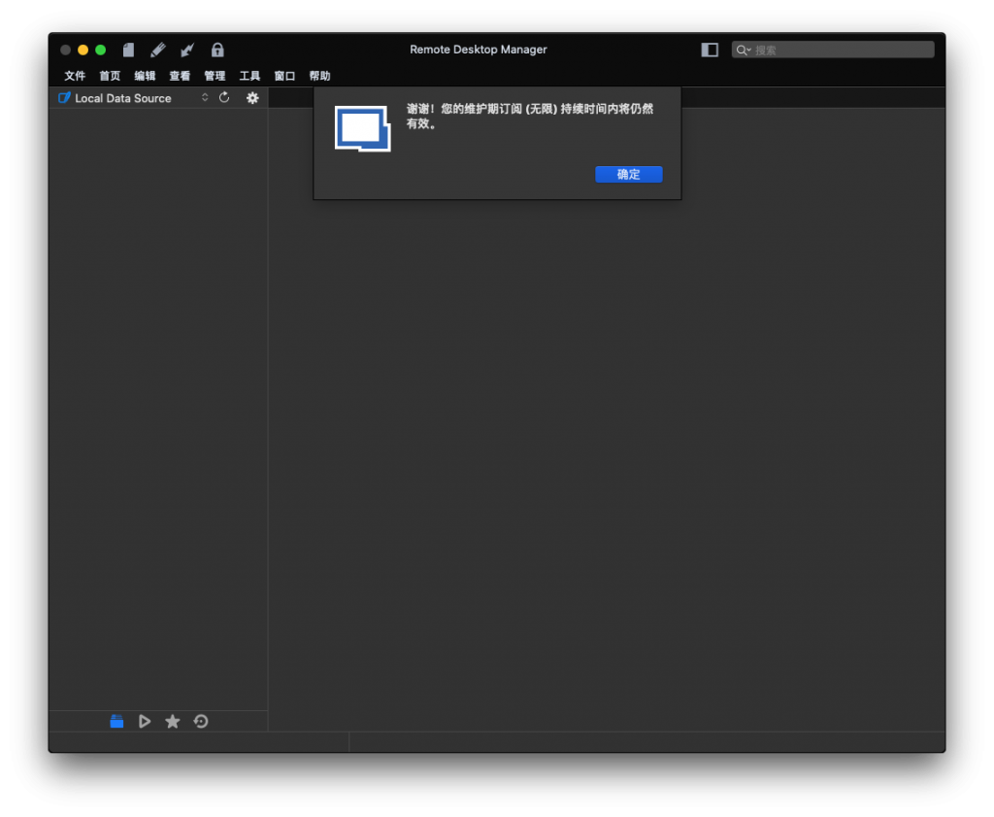This screenshot has width=994, height=817.
Task: Open the search options magnifier dropdown
Action: (x=743, y=51)
